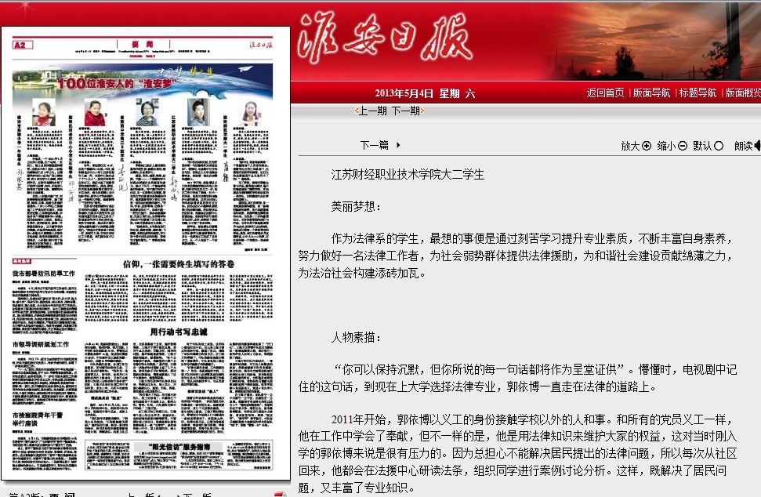Click the paragraph beginning 2011年开始

pos(518,453)
